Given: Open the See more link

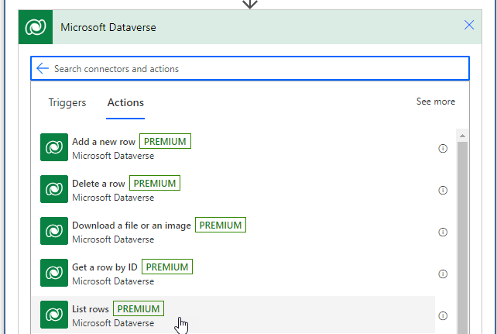Looking at the screenshot, I should (435, 102).
